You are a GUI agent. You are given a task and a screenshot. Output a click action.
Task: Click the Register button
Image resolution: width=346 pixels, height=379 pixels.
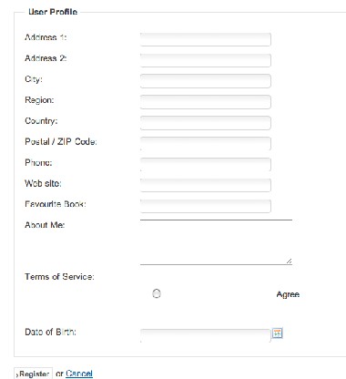tap(34, 374)
